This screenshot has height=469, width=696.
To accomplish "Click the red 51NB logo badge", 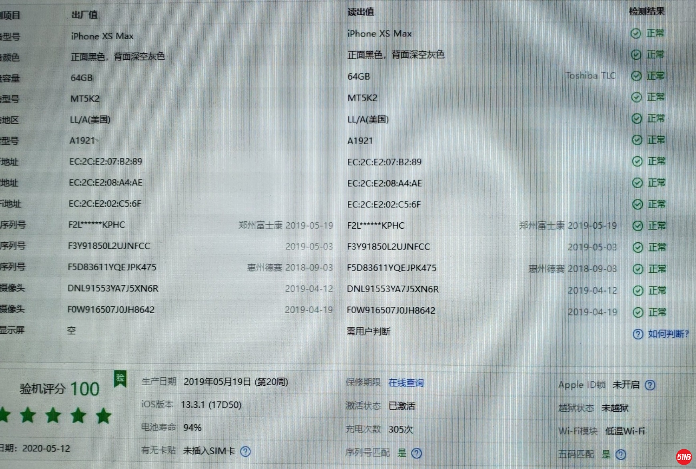I will point(684,457).
